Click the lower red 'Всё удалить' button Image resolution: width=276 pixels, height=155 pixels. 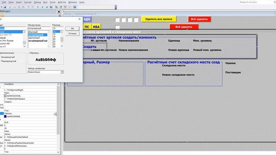[184, 27]
